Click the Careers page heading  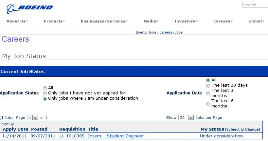click(x=15, y=39)
